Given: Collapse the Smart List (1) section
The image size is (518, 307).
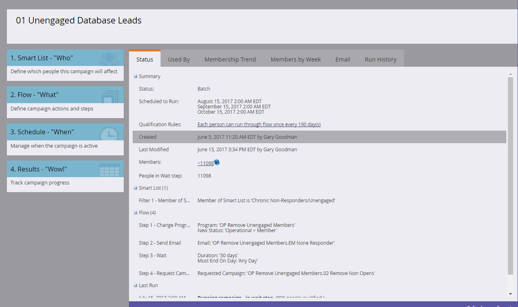Looking at the screenshot, I should tap(136, 188).
